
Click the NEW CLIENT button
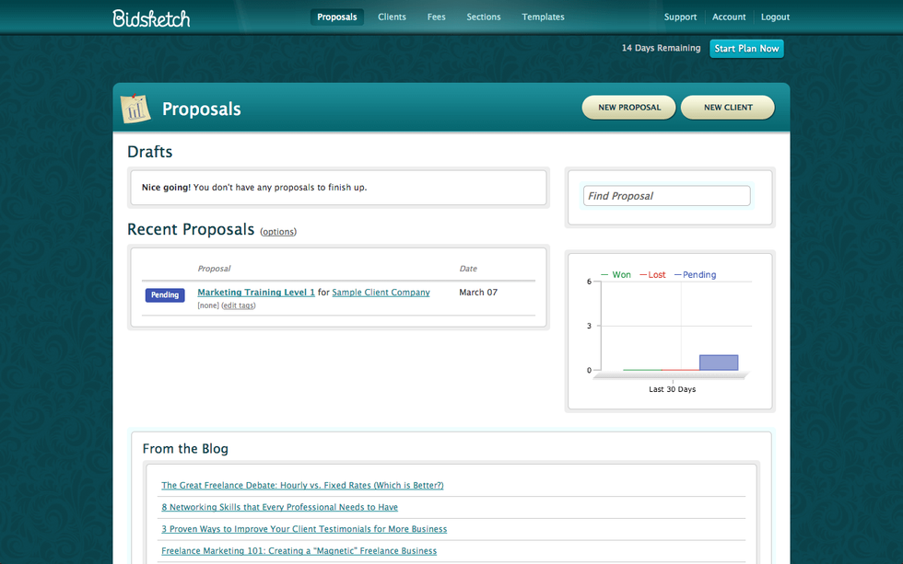(728, 108)
